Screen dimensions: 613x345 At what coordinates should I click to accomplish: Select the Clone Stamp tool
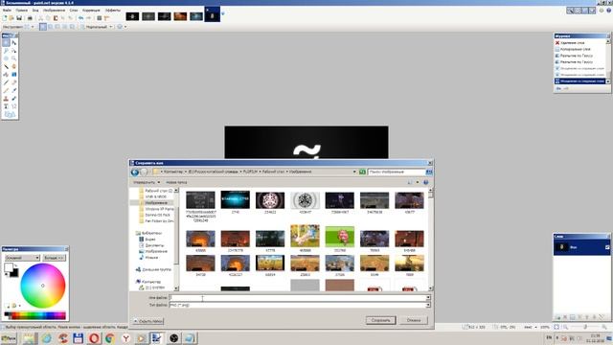tap(6, 99)
